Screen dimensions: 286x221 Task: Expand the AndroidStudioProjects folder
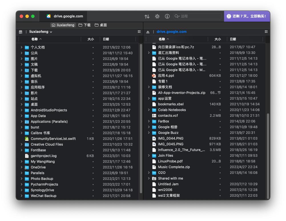coord(21,110)
